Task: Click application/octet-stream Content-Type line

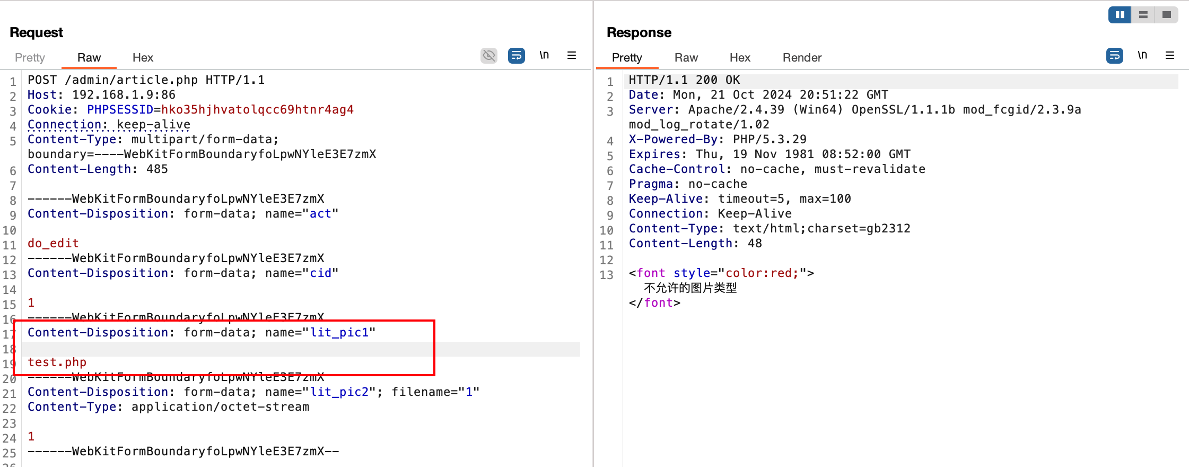Action: [x=169, y=407]
